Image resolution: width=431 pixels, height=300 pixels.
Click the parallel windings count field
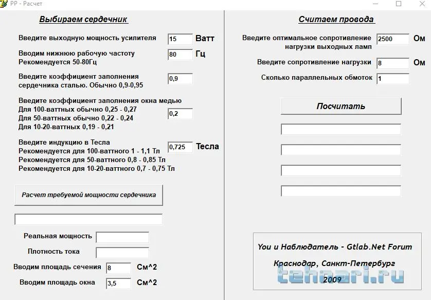[x=393, y=79]
